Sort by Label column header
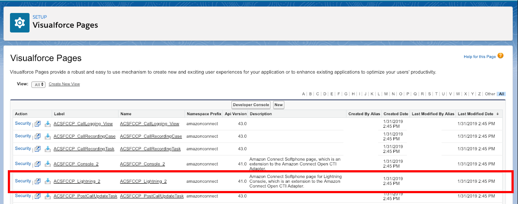The image size is (518, 204). click(59, 114)
